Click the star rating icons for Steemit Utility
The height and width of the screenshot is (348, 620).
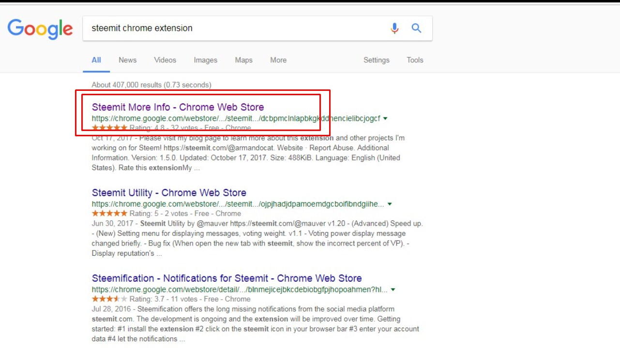[109, 213]
